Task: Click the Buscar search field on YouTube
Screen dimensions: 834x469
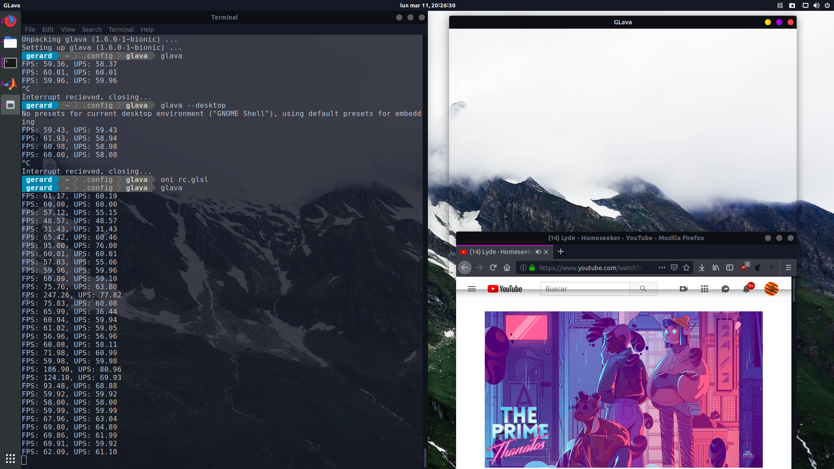Action: coord(584,288)
